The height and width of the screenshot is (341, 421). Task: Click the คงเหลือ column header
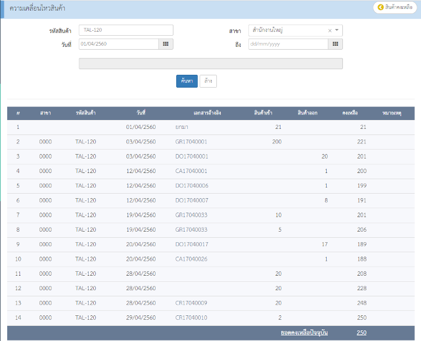click(350, 113)
